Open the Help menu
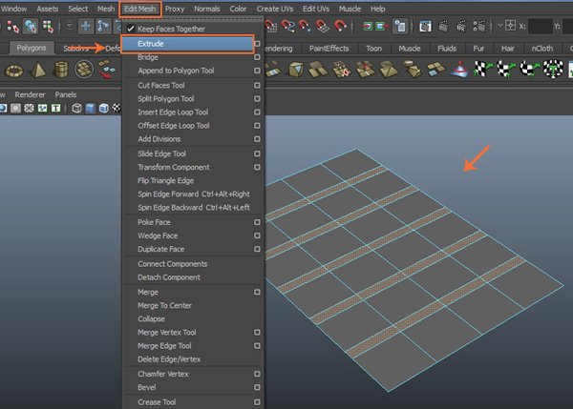Viewport: 573px width, 409px height. (x=378, y=9)
